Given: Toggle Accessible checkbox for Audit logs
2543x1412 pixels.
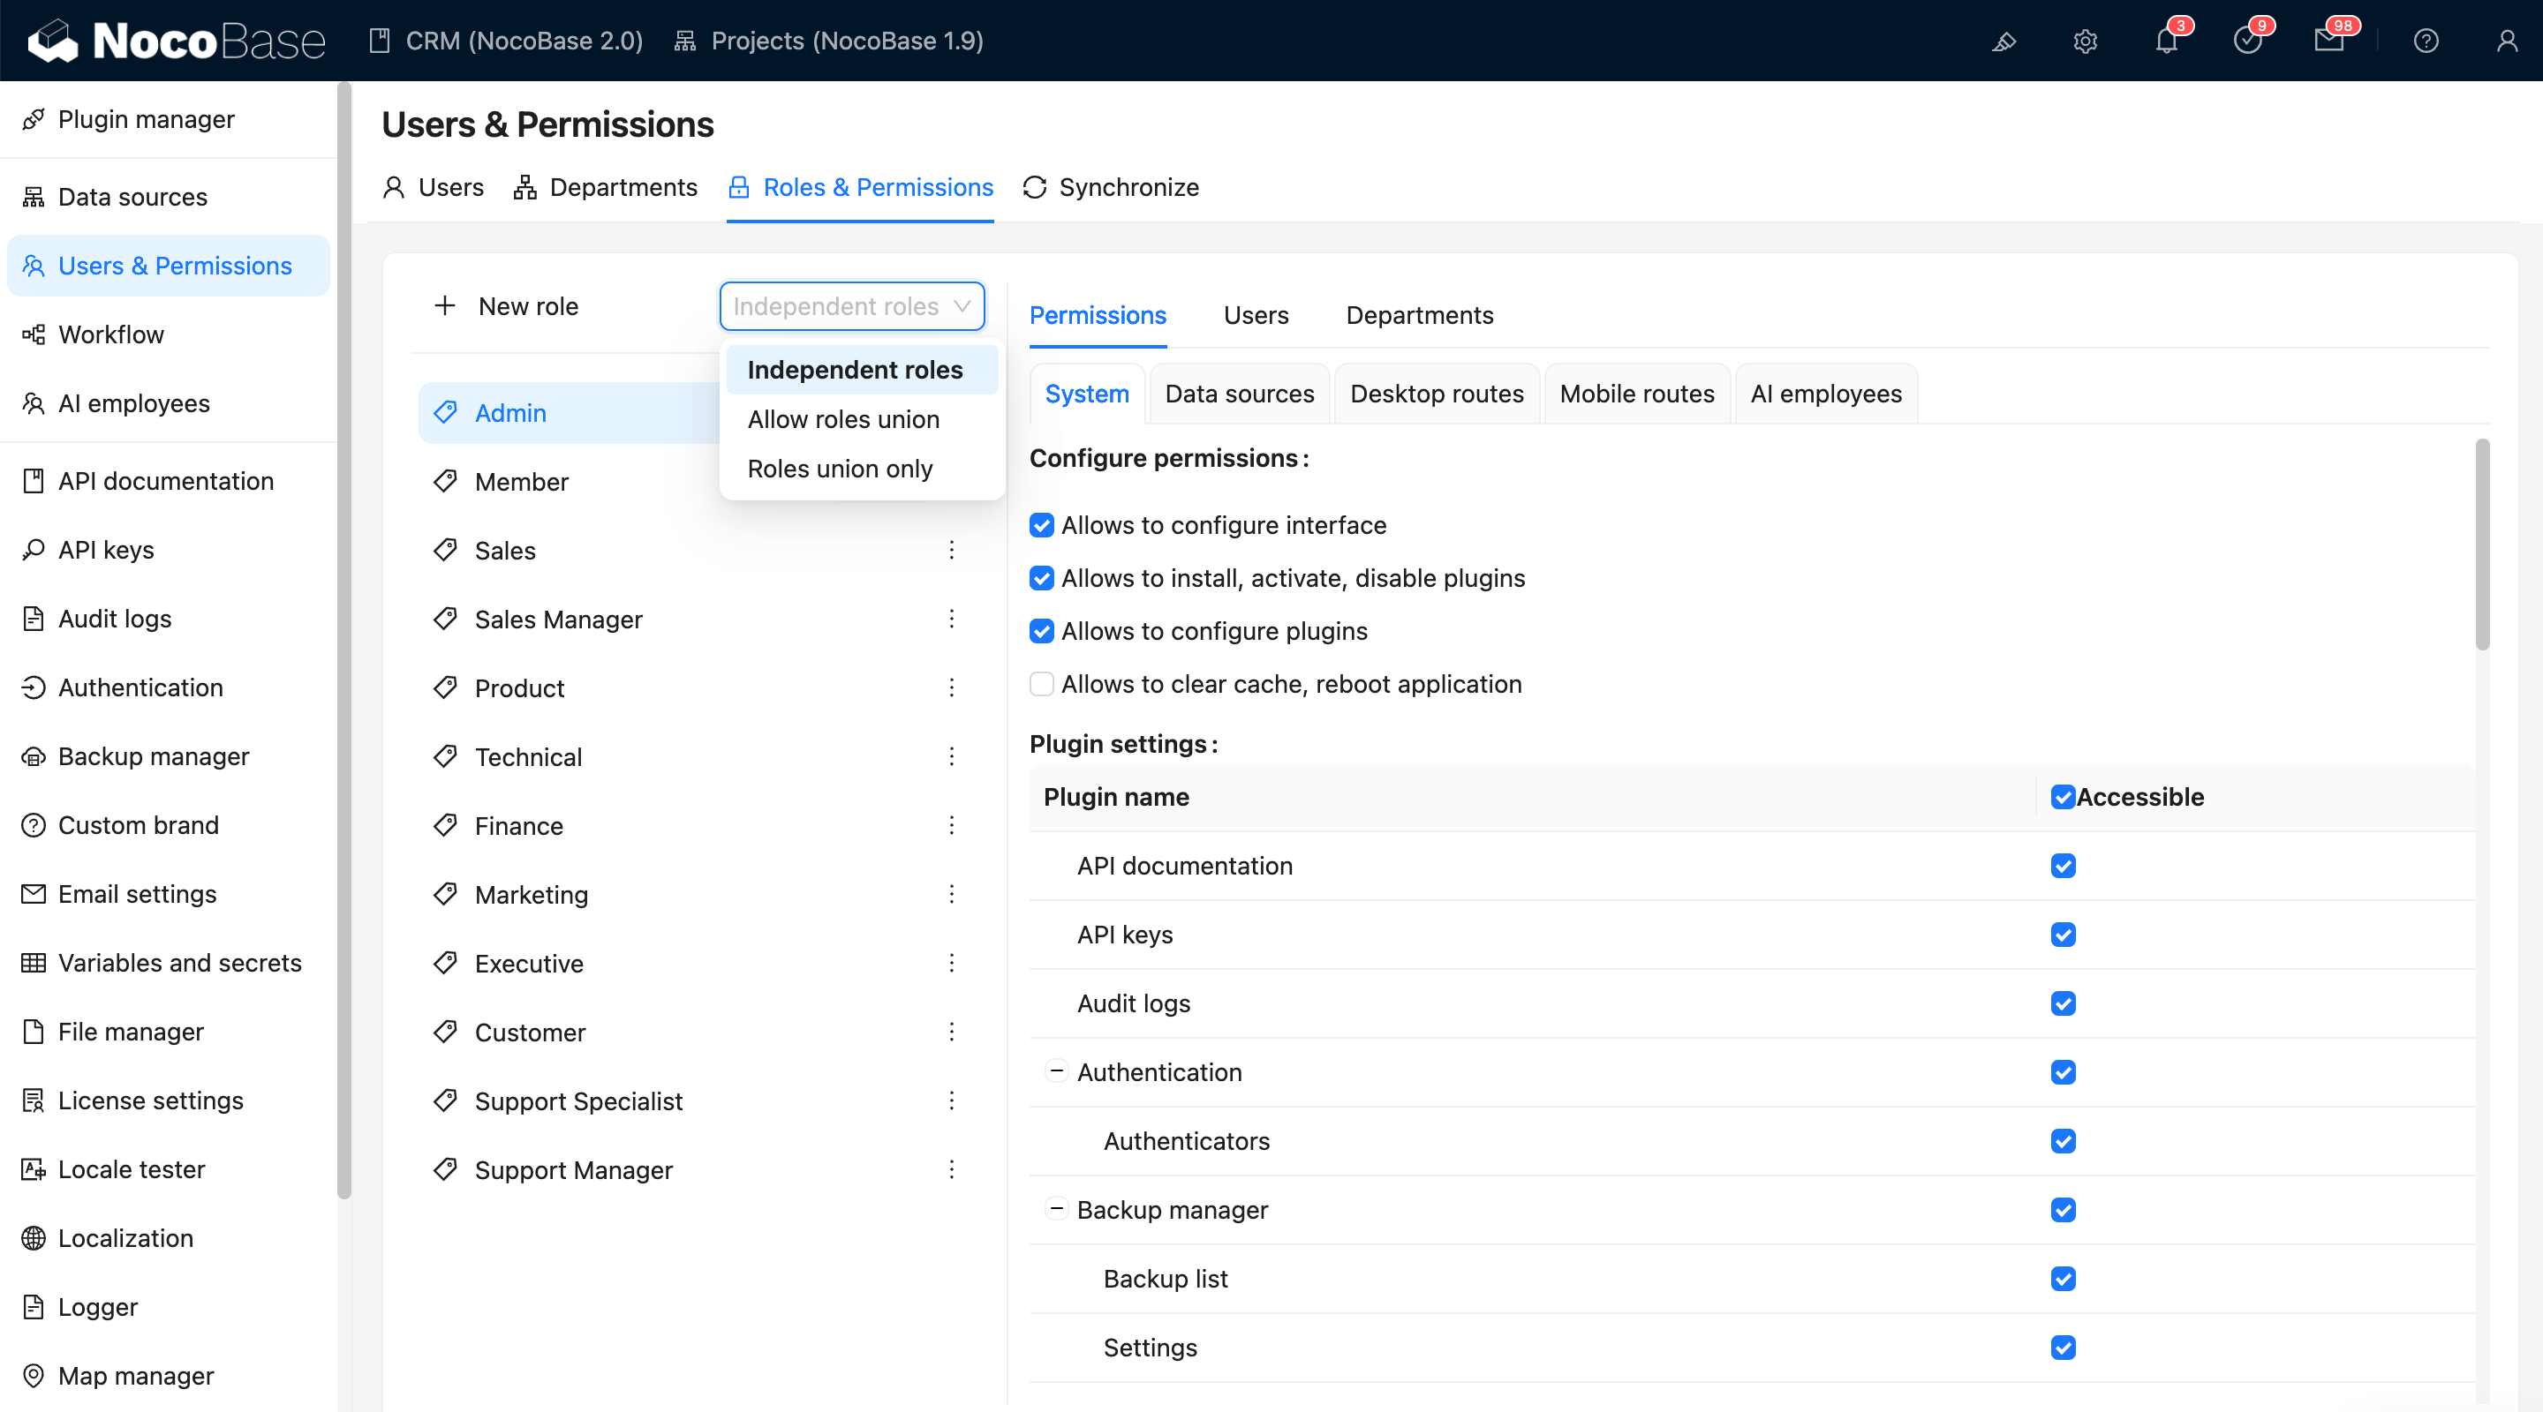Looking at the screenshot, I should [2063, 1003].
